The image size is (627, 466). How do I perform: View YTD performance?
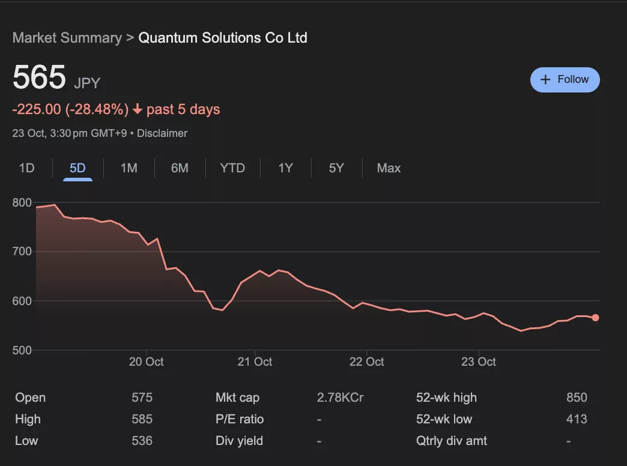coord(232,168)
